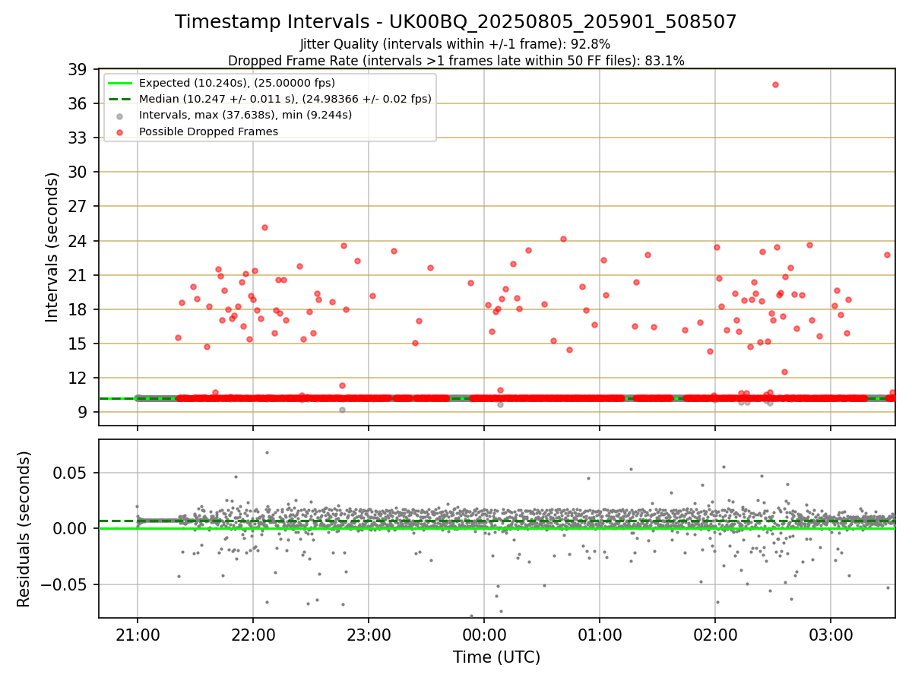Select the Jitter Quality 92.8% subtitle line
912x684 pixels.
click(x=455, y=44)
